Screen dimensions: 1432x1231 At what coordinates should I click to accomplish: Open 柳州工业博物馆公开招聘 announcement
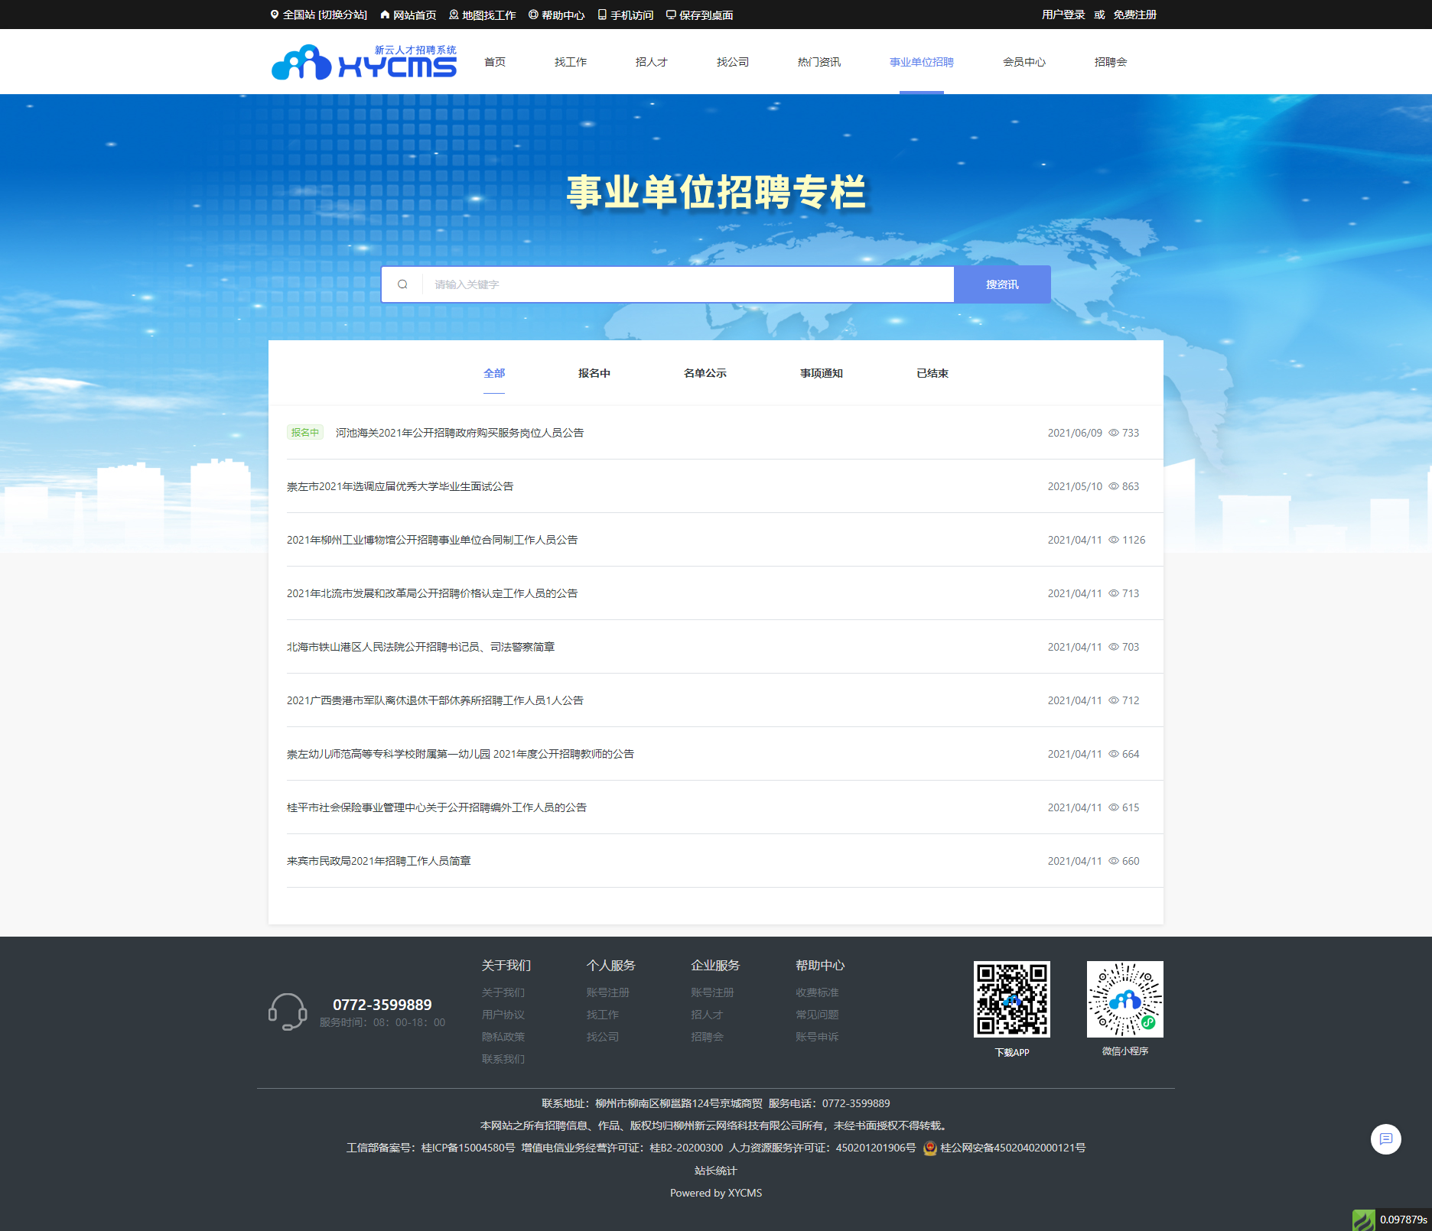click(x=432, y=540)
